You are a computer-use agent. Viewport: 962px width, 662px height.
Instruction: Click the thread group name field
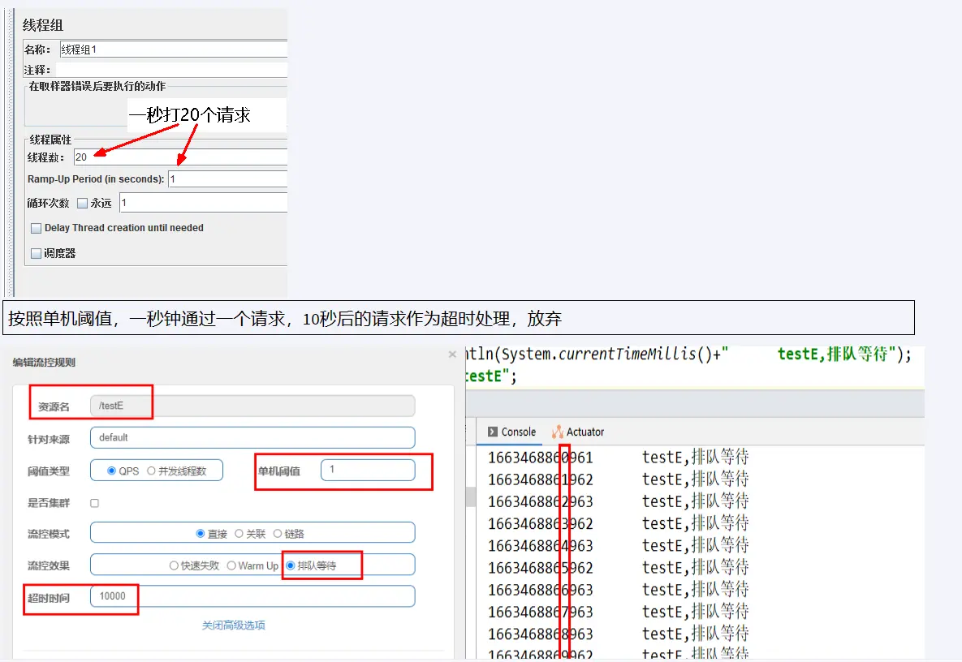tap(172, 49)
